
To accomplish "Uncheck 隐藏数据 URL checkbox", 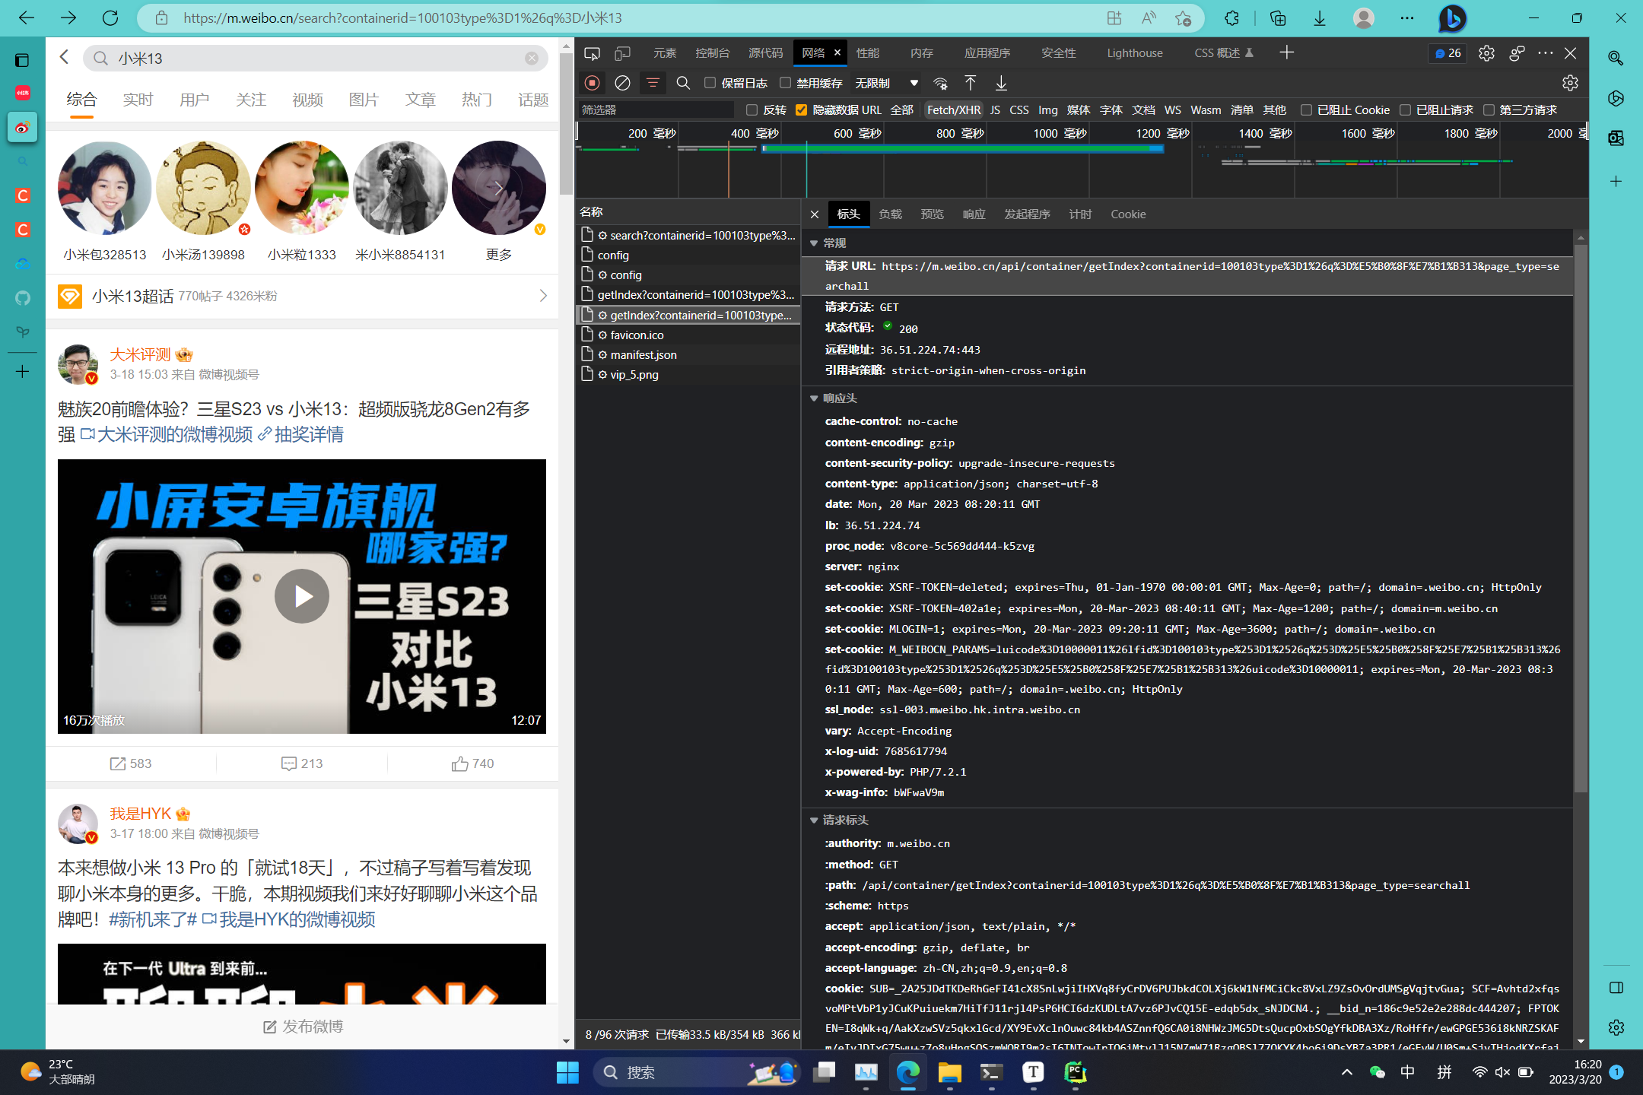I will click(x=801, y=110).
